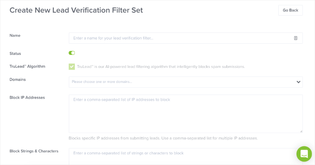The image size is (315, 165).
Task: Uncheck the TruLead Algorithm checkbox
Action: [72, 66]
